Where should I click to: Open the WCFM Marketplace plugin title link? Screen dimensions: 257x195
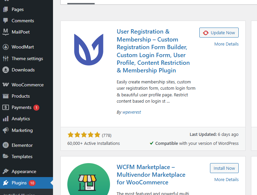[151, 174]
